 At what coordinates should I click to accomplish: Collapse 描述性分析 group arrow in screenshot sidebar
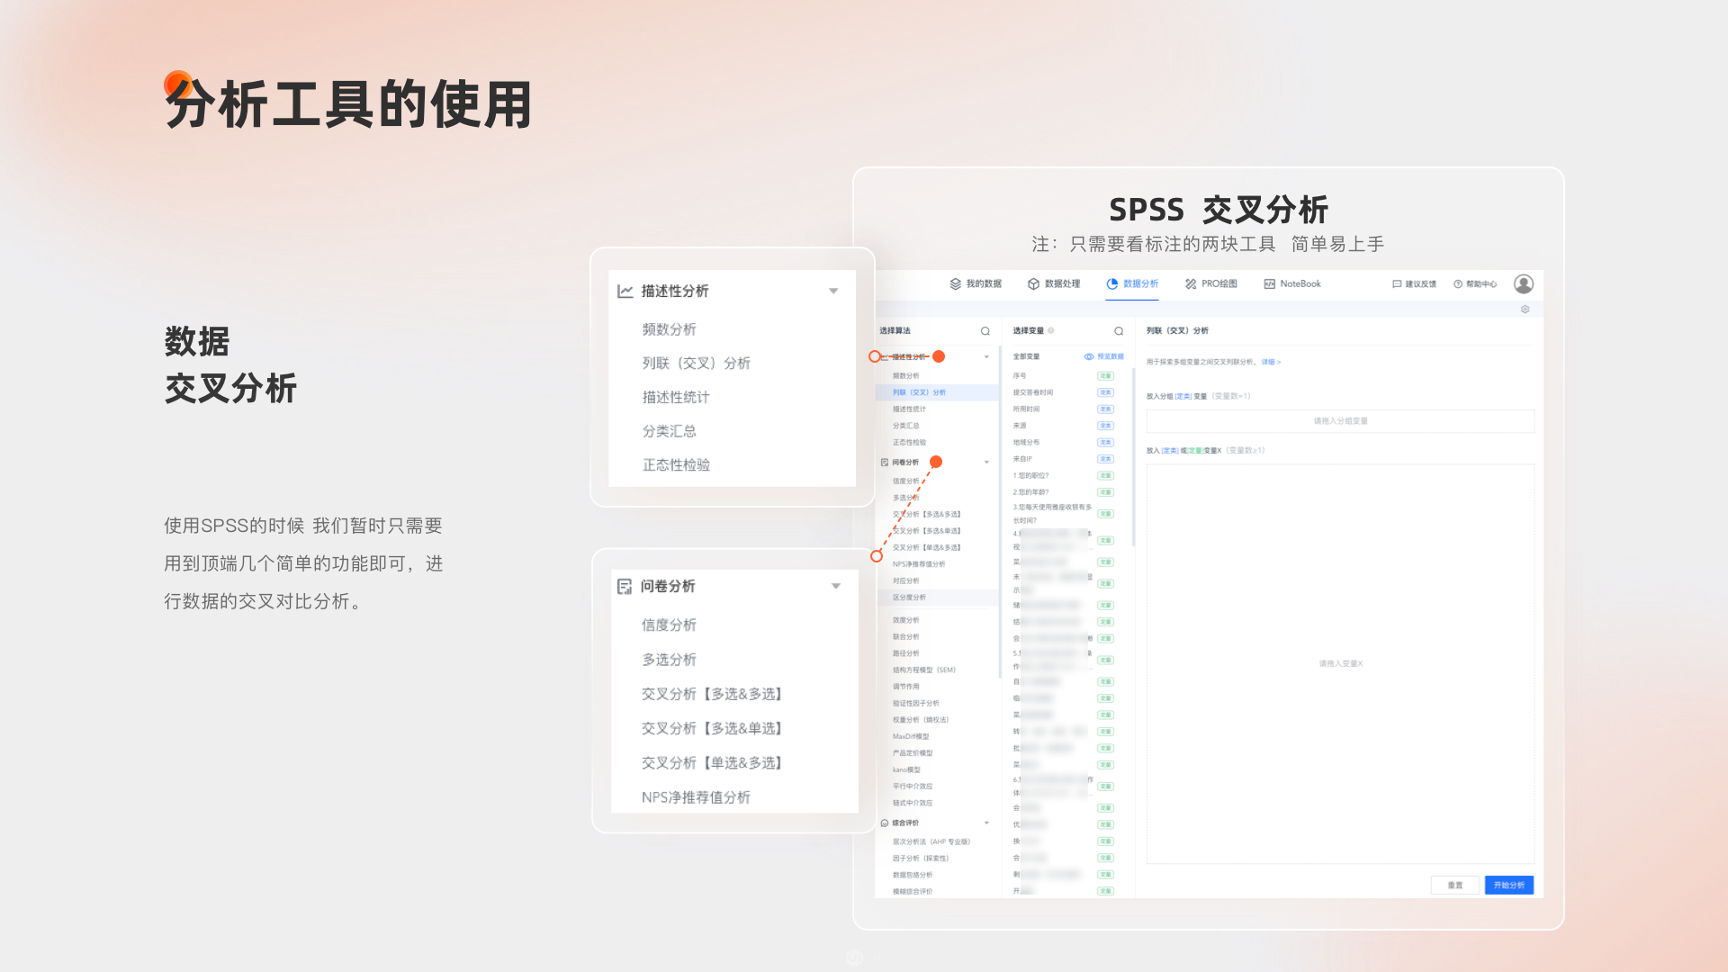click(986, 357)
